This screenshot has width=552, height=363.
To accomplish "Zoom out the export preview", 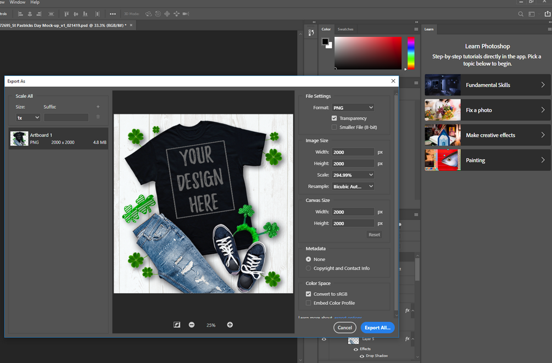I will click(x=192, y=325).
